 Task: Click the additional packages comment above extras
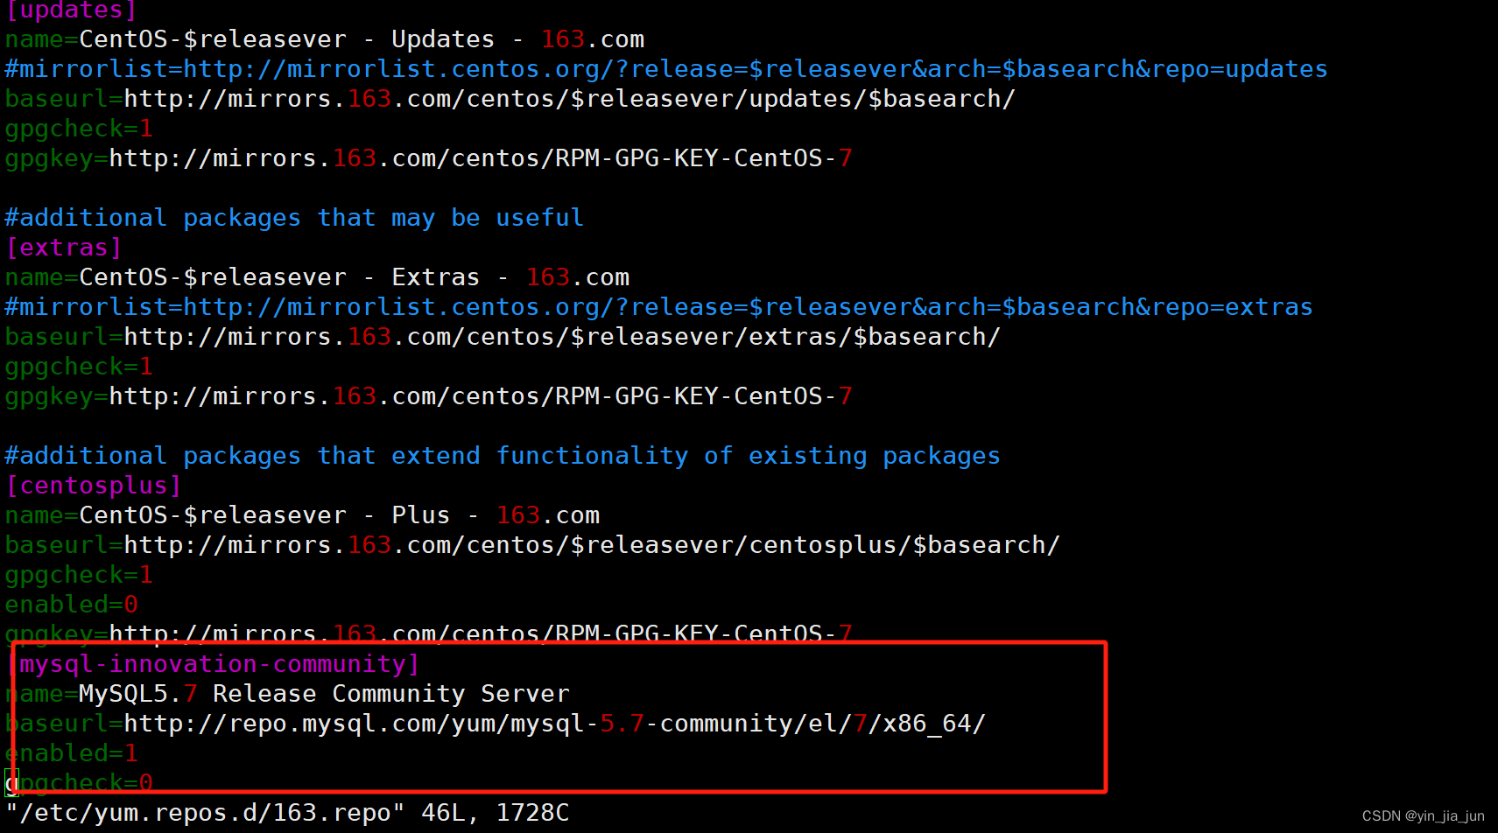293,217
